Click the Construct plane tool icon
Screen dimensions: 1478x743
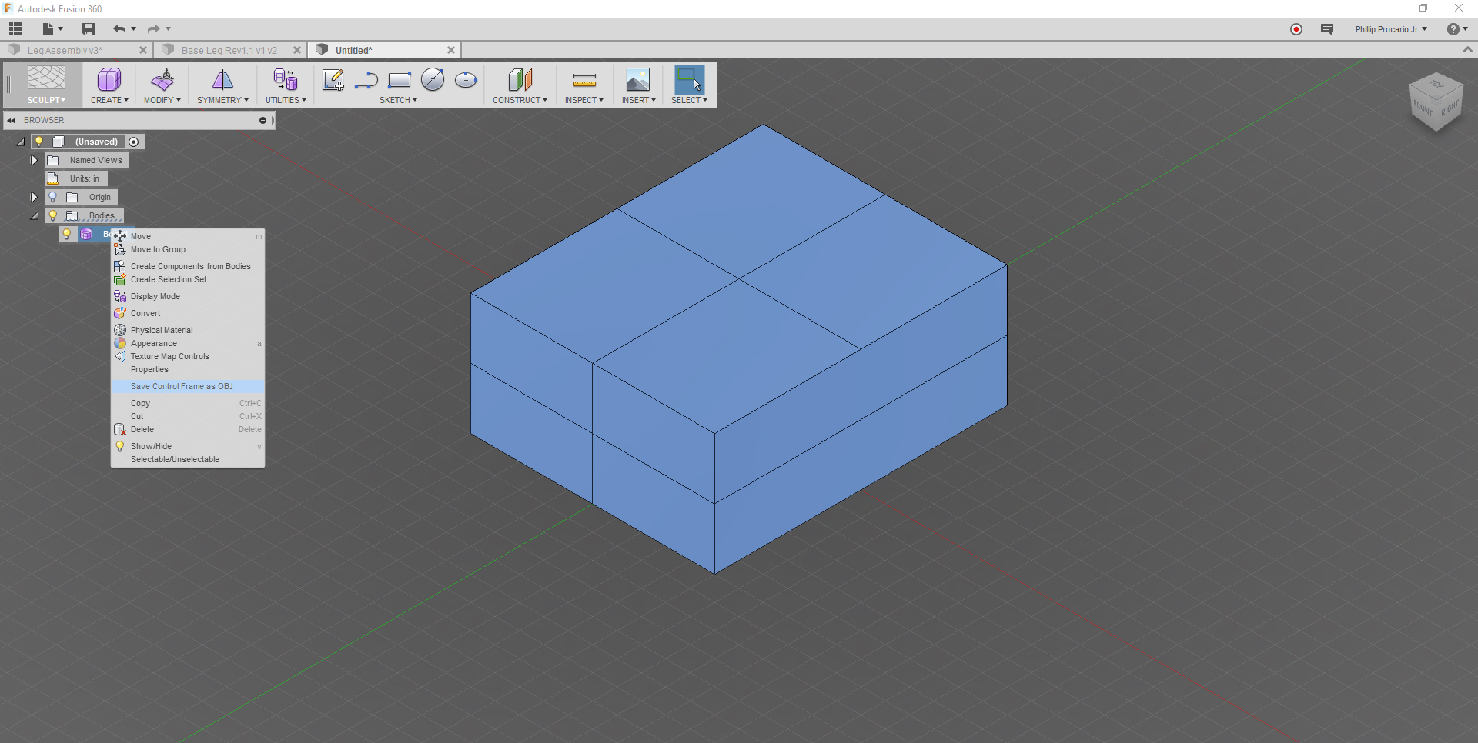point(520,79)
